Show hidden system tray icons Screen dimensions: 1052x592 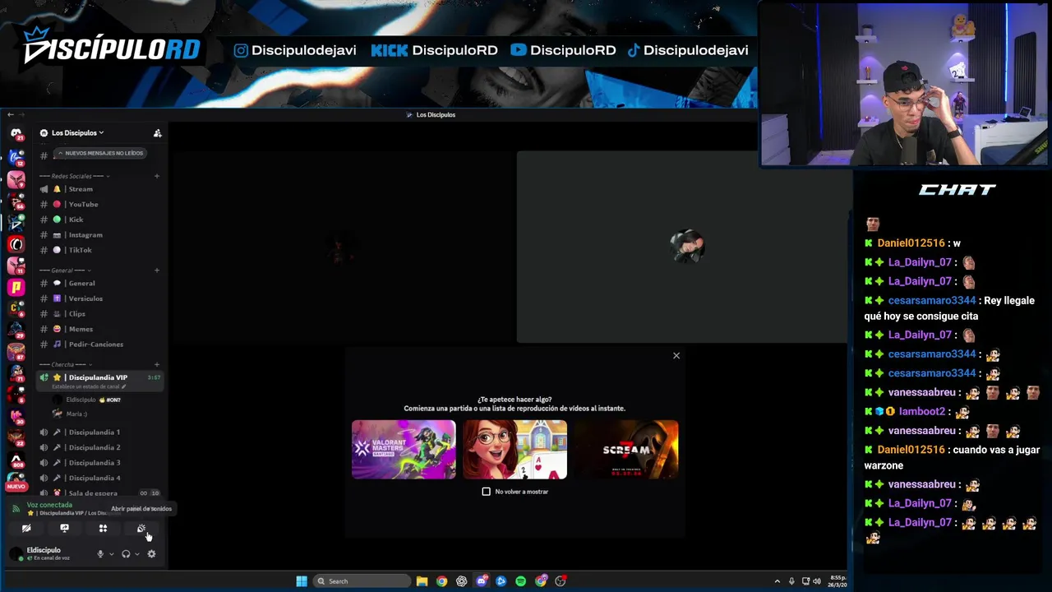[777, 581]
